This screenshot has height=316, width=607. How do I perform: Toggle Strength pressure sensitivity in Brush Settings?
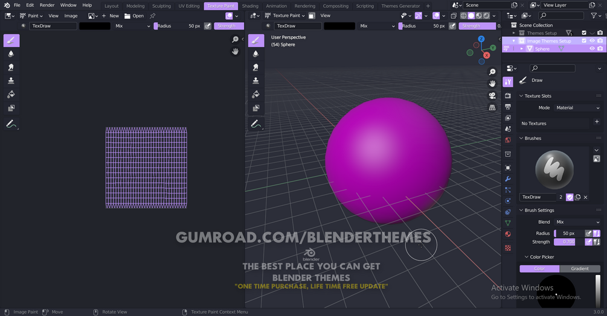588,242
